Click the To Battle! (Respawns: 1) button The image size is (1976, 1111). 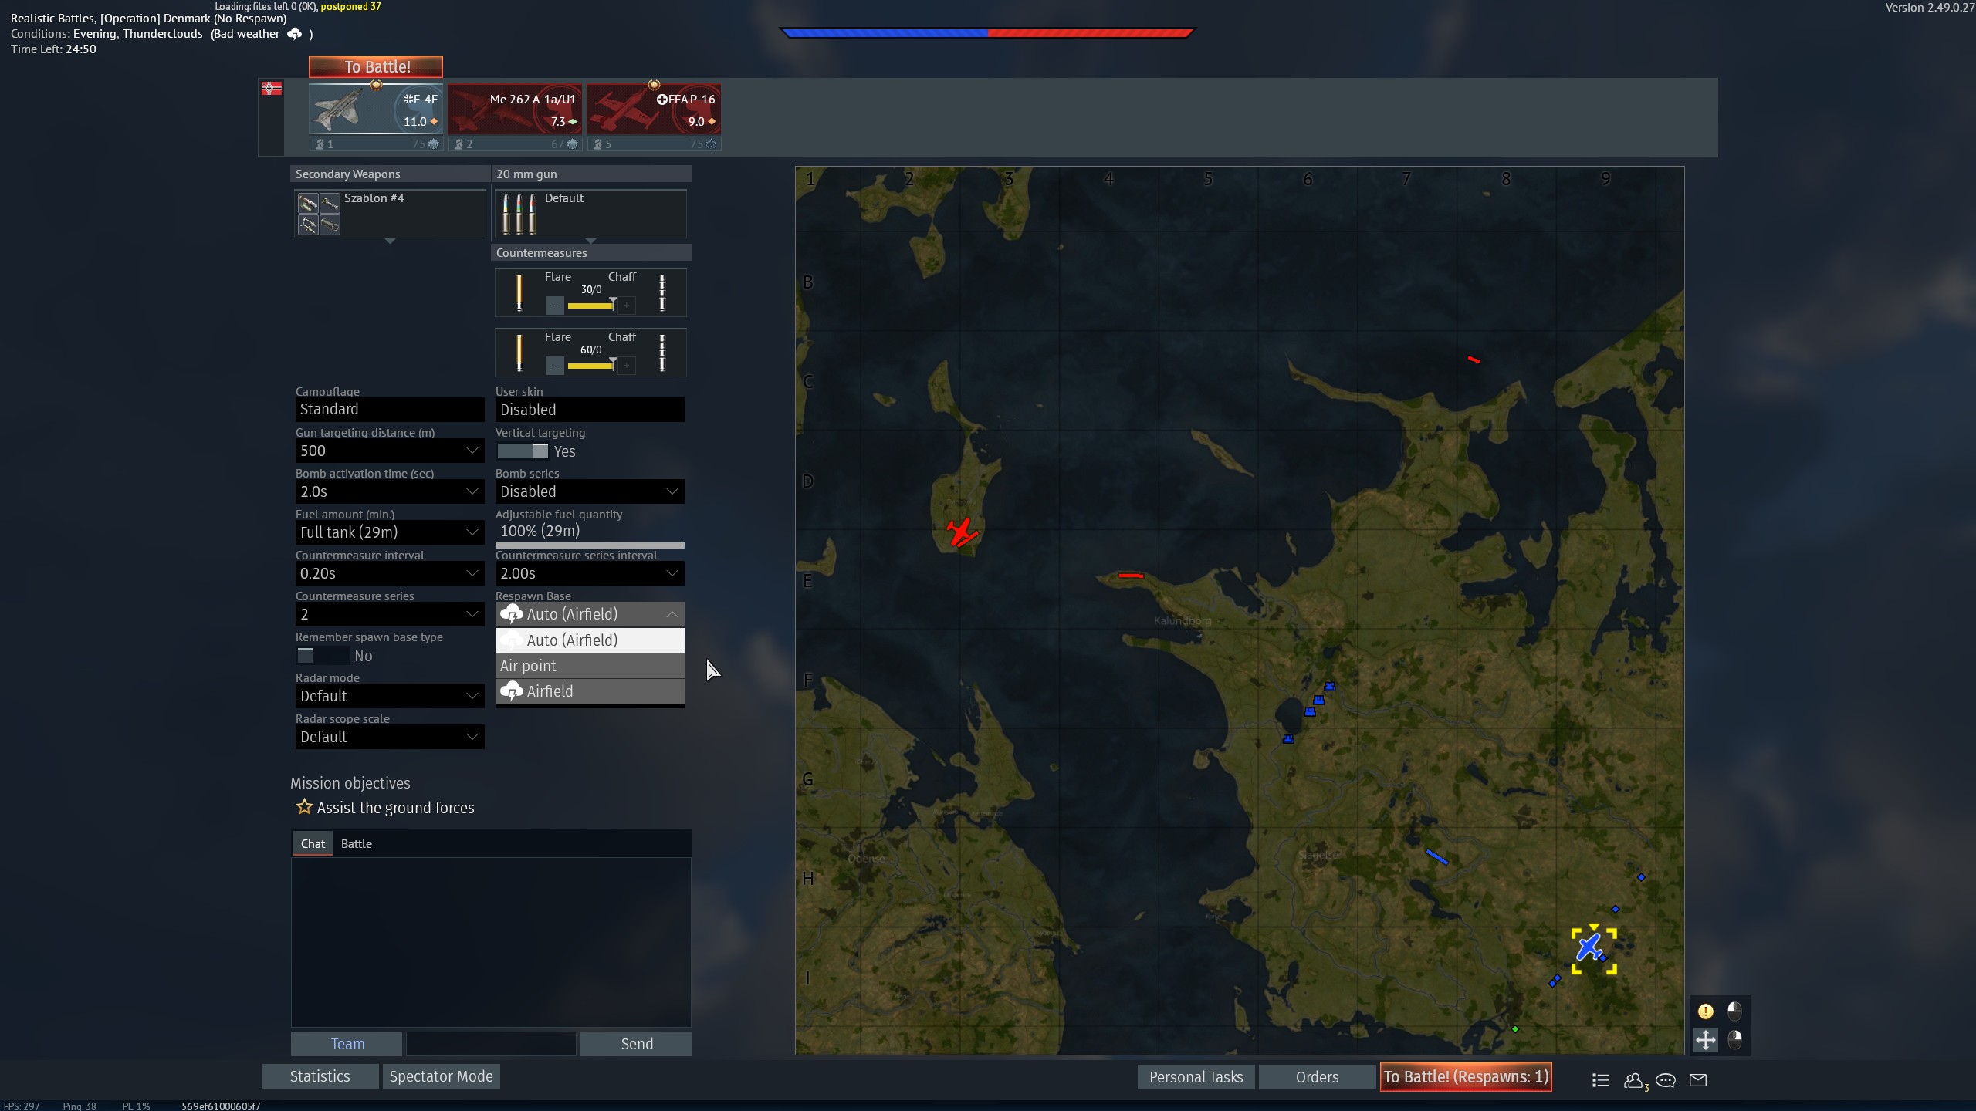tap(1466, 1077)
